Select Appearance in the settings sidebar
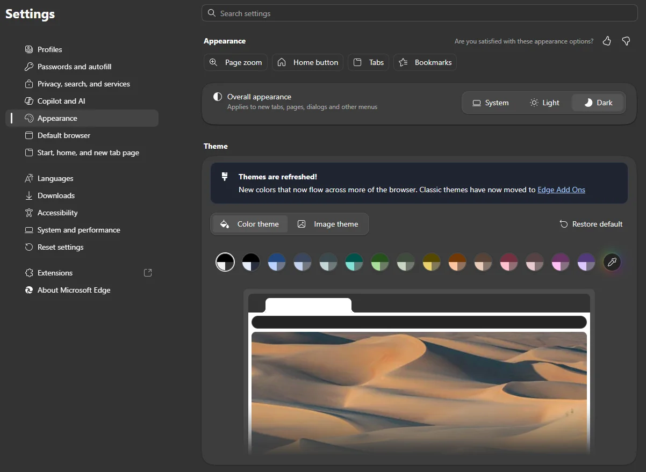This screenshot has height=472, width=646. [x=82, y=118]
